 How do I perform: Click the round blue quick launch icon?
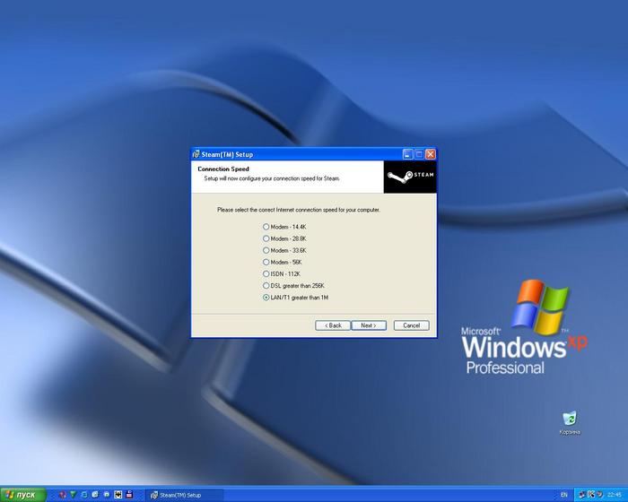[x=107, y=495]
